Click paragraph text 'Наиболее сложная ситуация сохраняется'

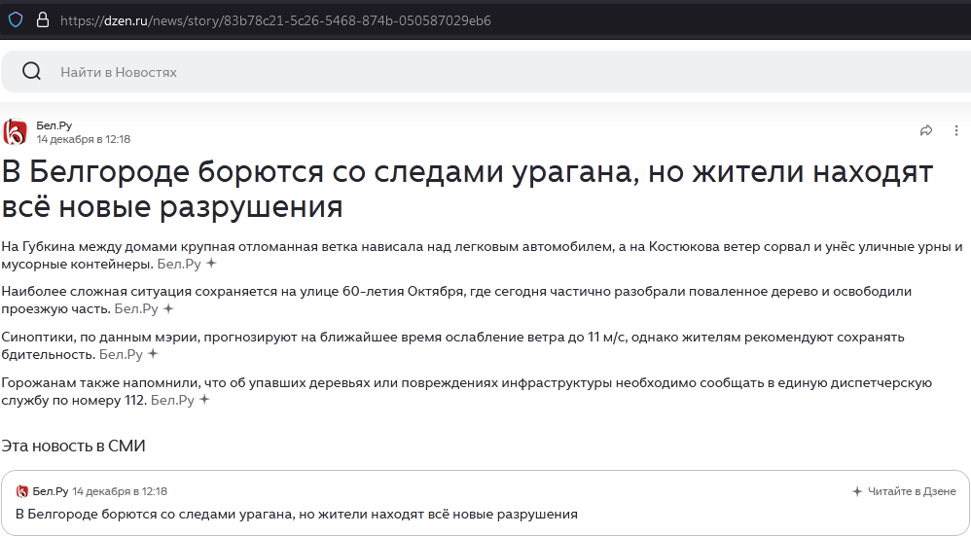456,300
